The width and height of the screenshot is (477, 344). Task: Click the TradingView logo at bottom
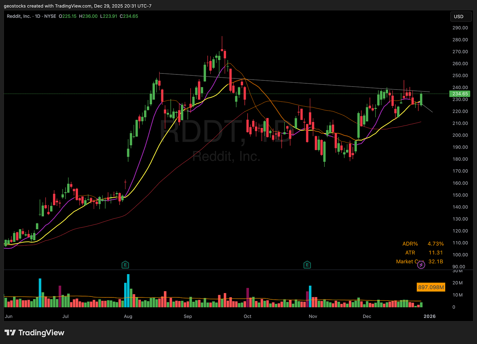(34, 333)
